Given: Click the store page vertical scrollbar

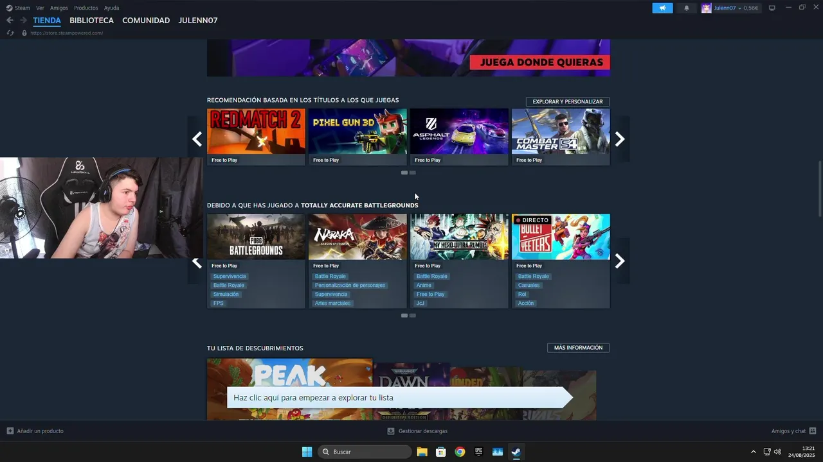Looking at the screenshot, I should [x=820, y=189].
